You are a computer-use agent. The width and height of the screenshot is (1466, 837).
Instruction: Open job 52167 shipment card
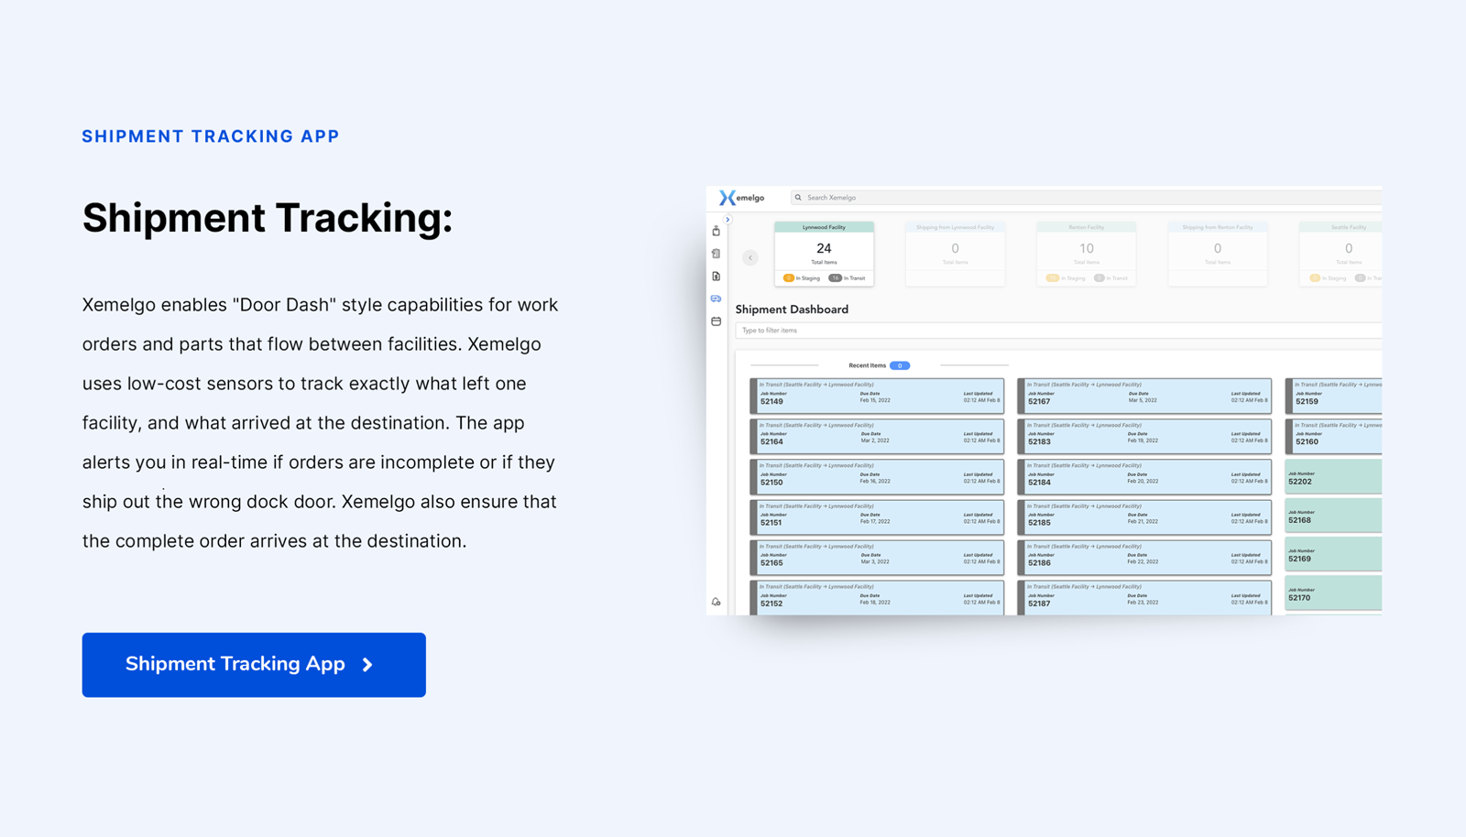pos(1144,397)
